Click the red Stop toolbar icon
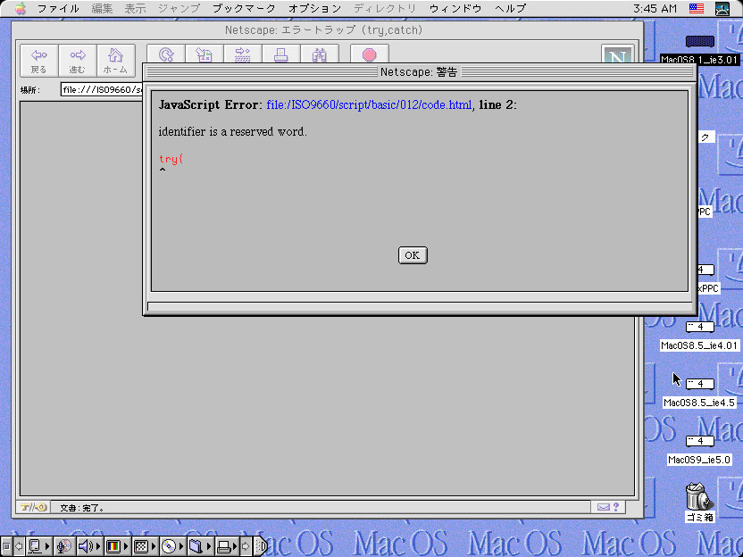Image resolution: width=743 pixels, height=557 pixels. pyautogui.click(x=370, y=54)
